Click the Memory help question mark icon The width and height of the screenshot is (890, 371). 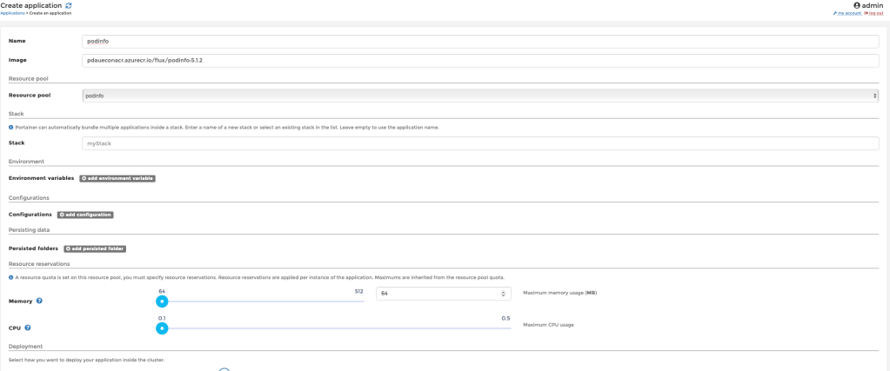39,301
